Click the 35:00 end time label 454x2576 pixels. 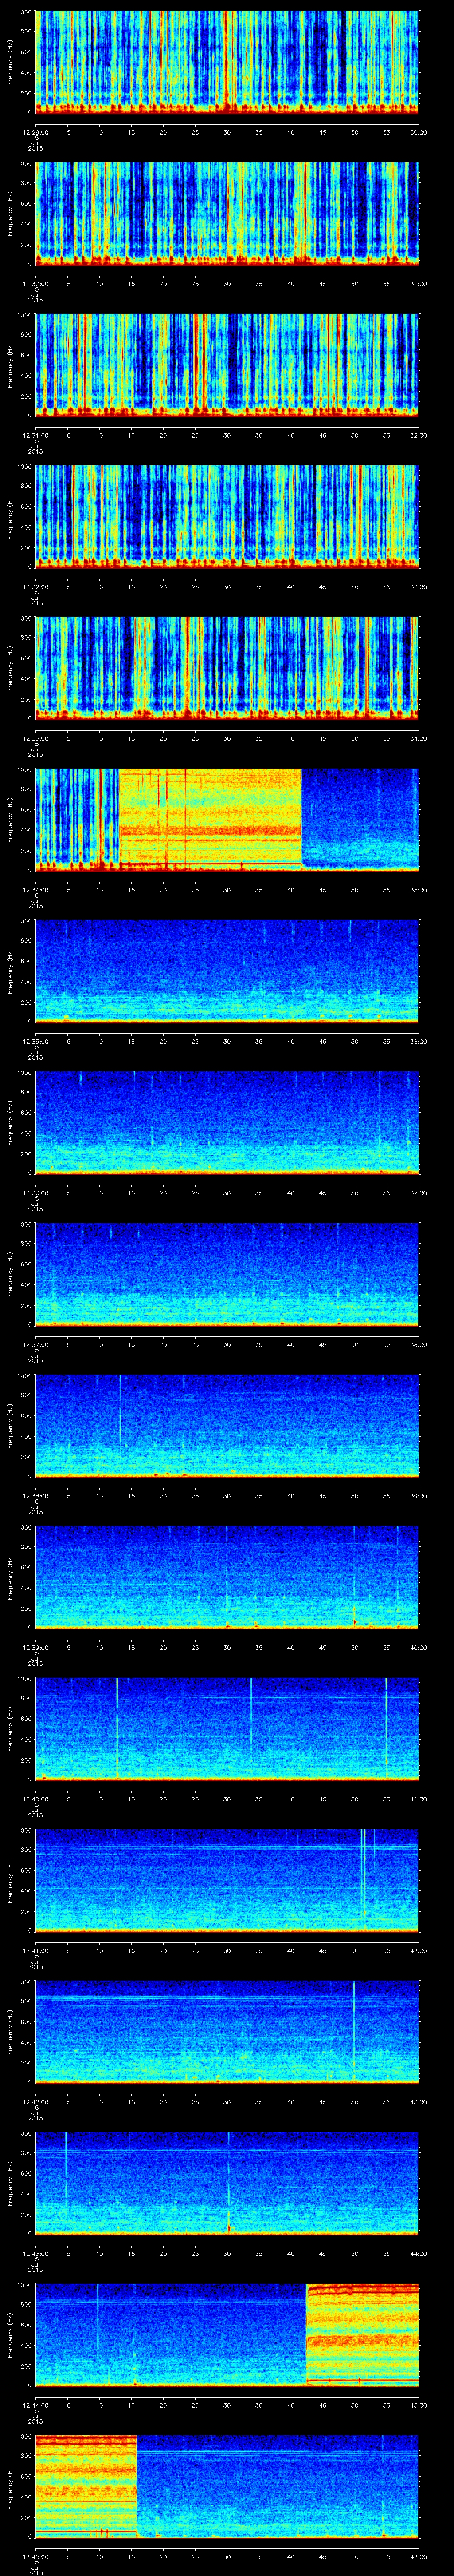point(418,890)
